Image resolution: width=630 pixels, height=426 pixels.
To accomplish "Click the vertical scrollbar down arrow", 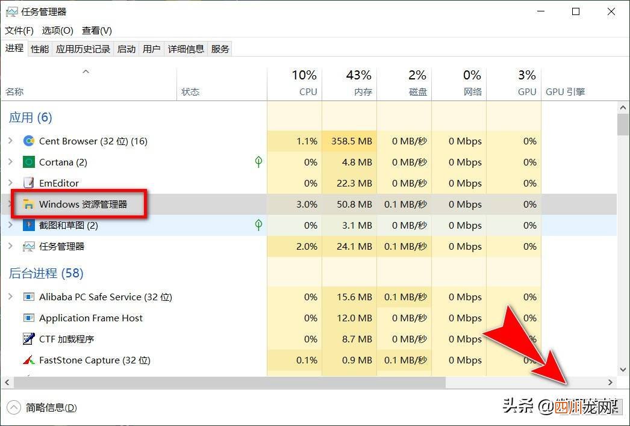I will pyautogui.click(x=623, y=370).
